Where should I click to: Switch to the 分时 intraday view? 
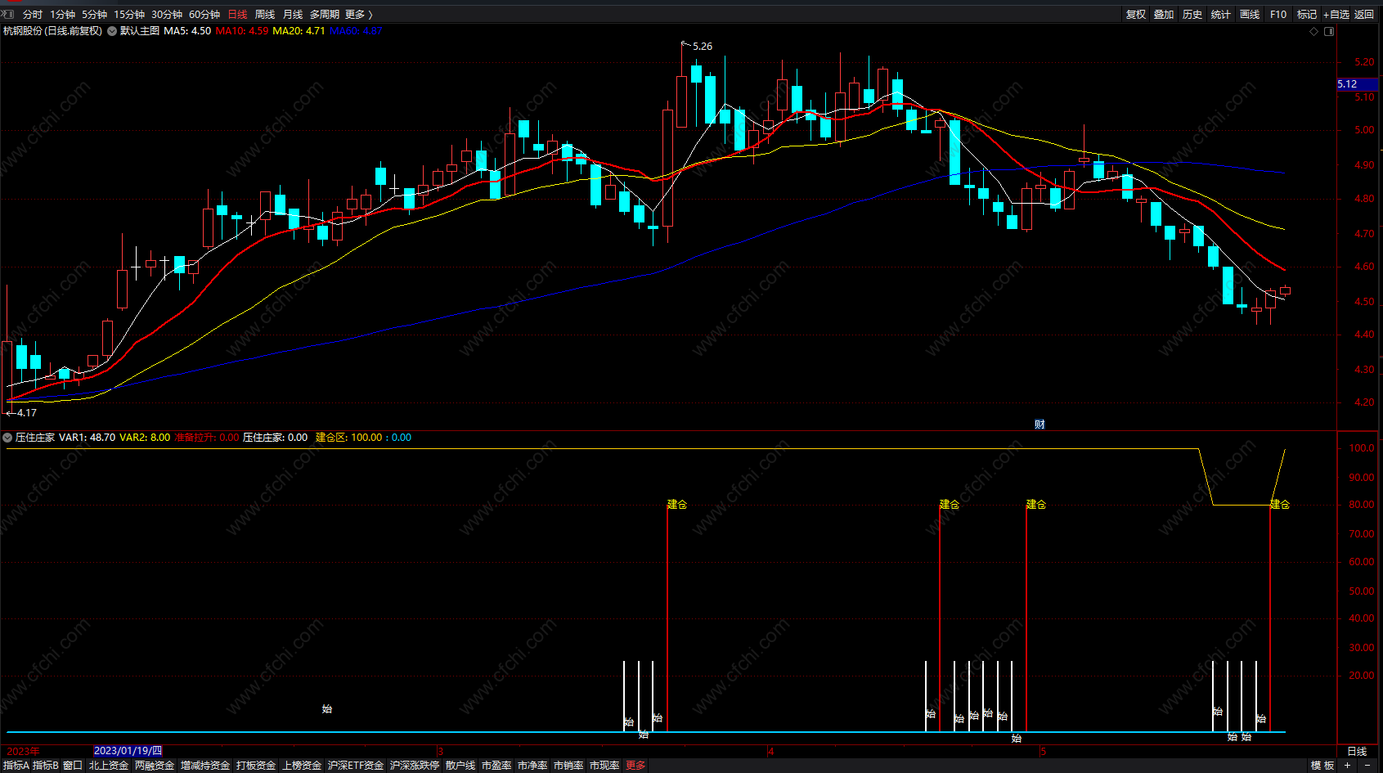33,15
